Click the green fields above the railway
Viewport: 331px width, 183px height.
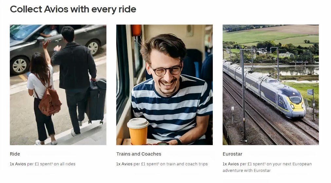click(271, 36)
